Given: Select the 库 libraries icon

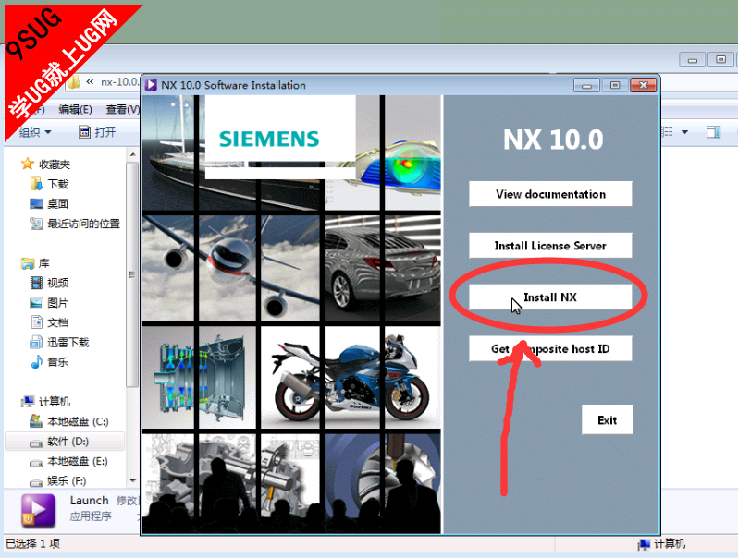Looking at the screenshot, I should point(28,263).
